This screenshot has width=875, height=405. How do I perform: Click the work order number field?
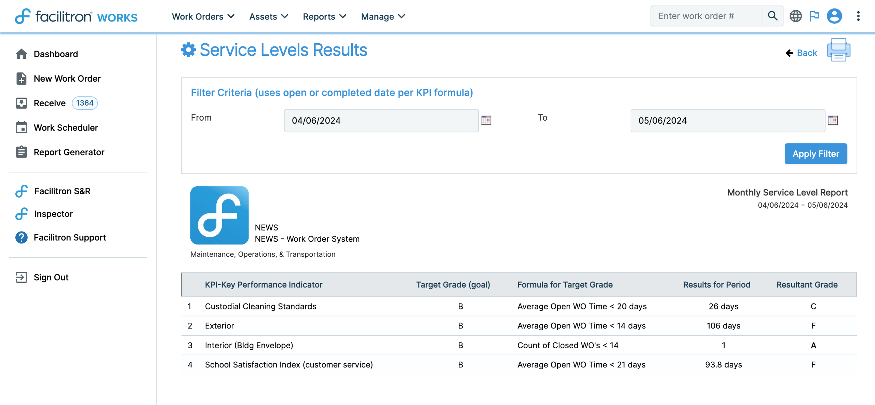click(706, 16)
